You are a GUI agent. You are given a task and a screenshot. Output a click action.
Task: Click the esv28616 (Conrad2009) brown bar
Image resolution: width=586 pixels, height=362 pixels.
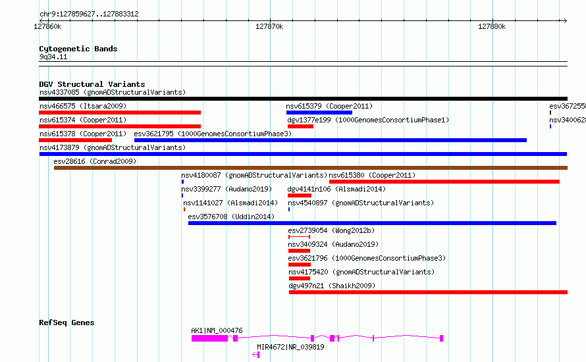311,168
